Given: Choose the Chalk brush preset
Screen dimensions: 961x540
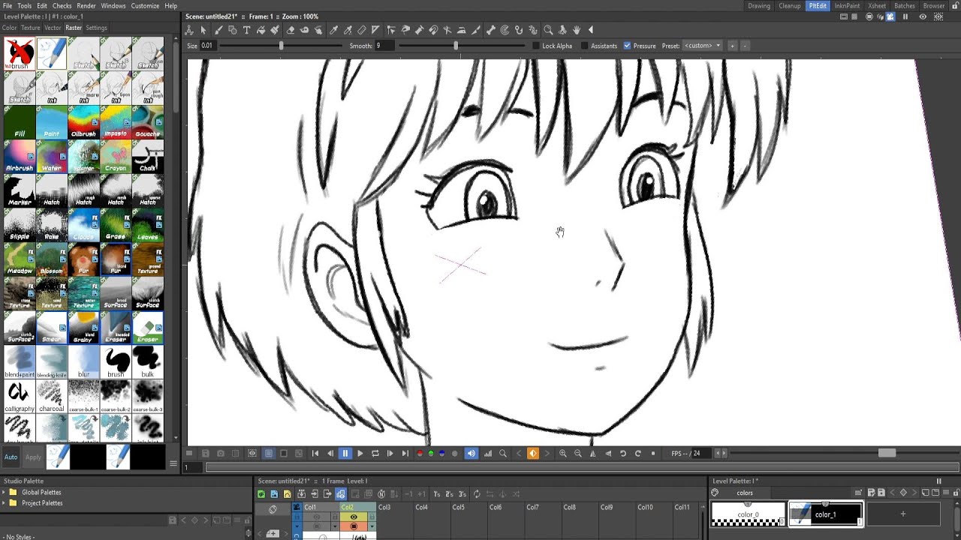Looking at the screenshot, I should click(x=147, y=157).
